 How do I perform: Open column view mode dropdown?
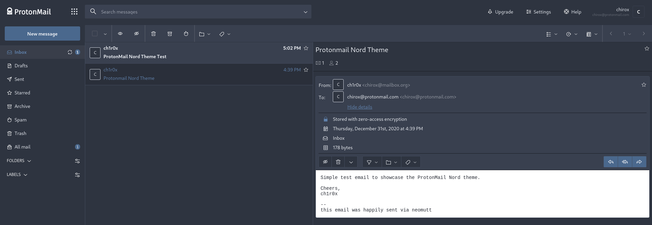592,34
